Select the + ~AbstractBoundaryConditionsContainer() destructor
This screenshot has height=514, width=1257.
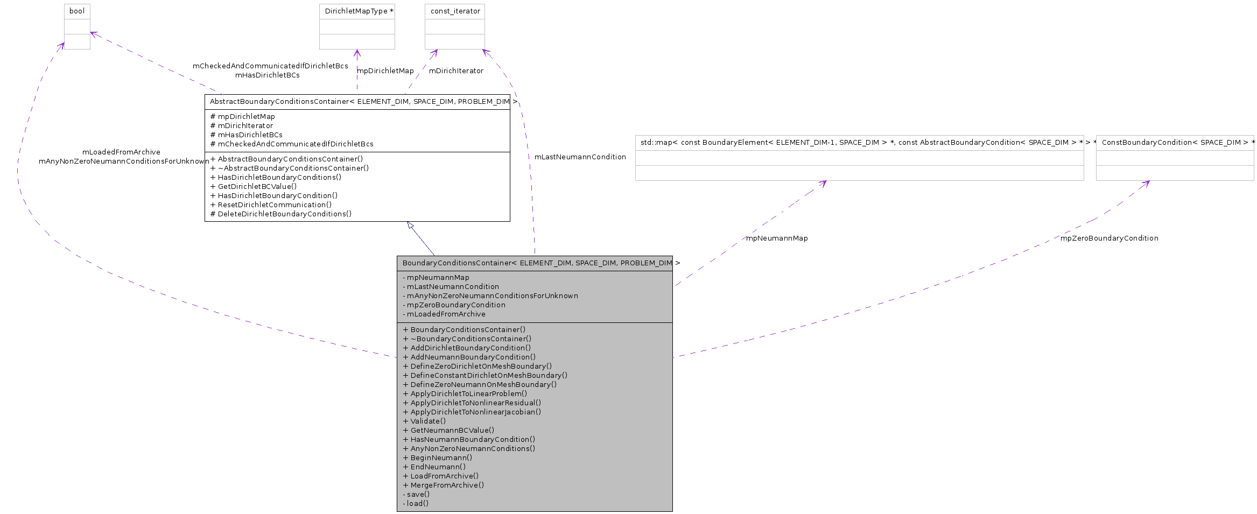(x=290, y=168)
